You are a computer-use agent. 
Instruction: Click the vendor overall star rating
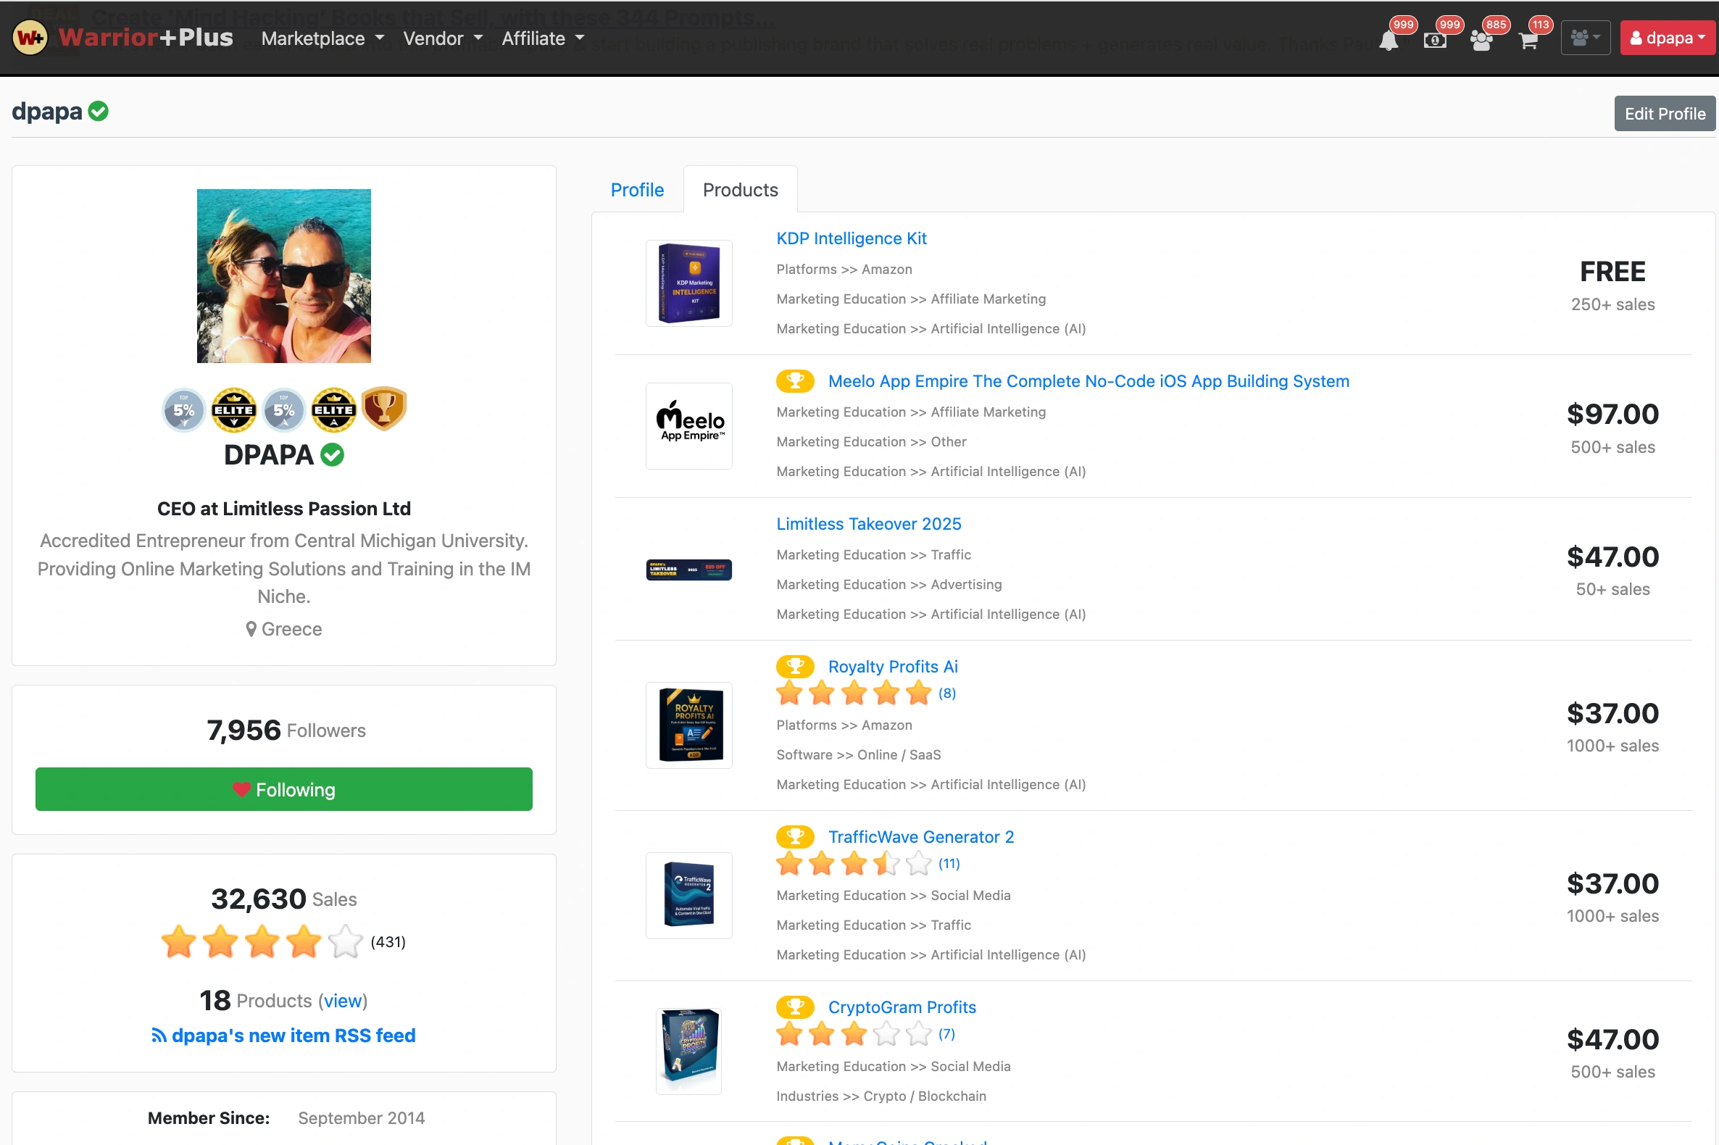pyautogui.click(x=262, y=941)
